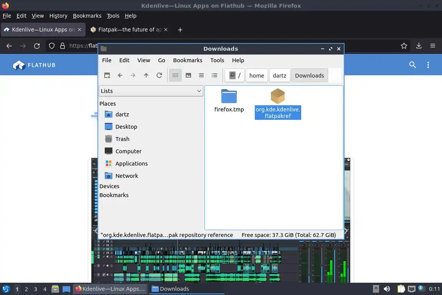
Task: Navigate to dartz path segment
Action: (279, 75)
